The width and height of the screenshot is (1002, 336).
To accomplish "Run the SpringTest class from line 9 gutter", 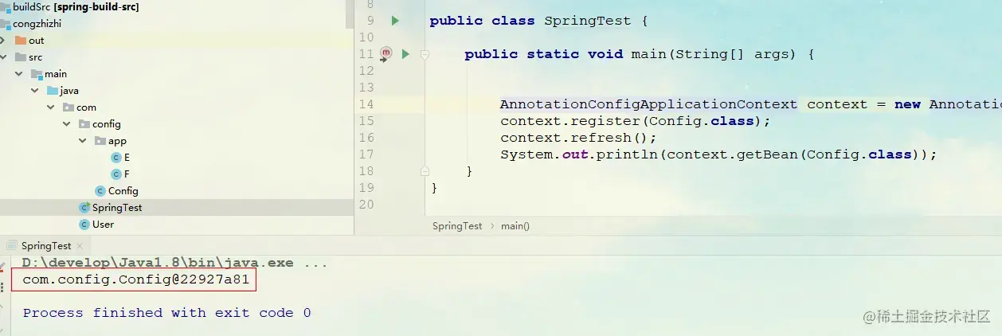I will (395, 21).
